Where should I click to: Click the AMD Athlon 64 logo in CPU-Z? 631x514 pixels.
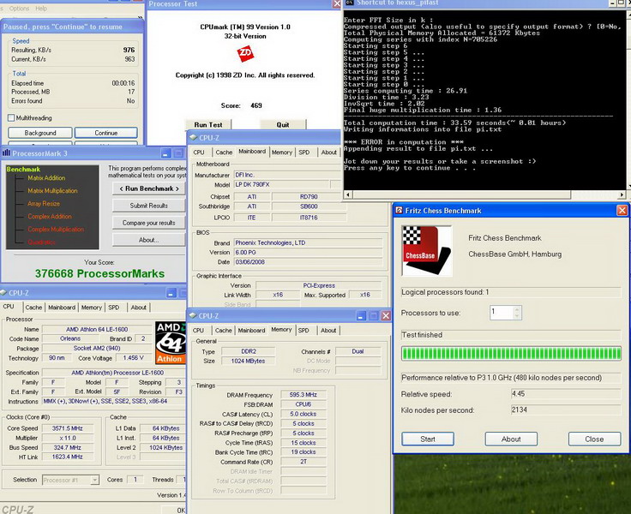171,343
